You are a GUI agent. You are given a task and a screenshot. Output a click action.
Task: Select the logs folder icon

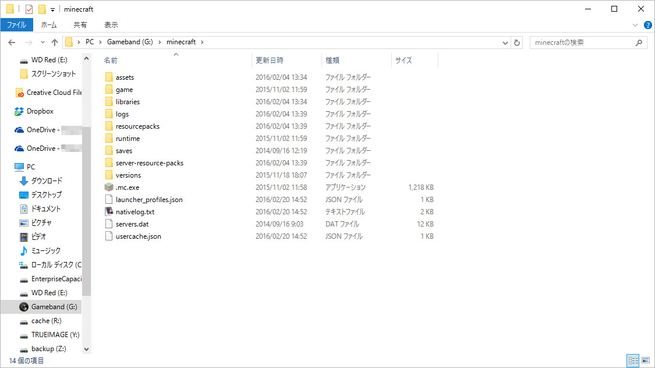coord(109,114)
